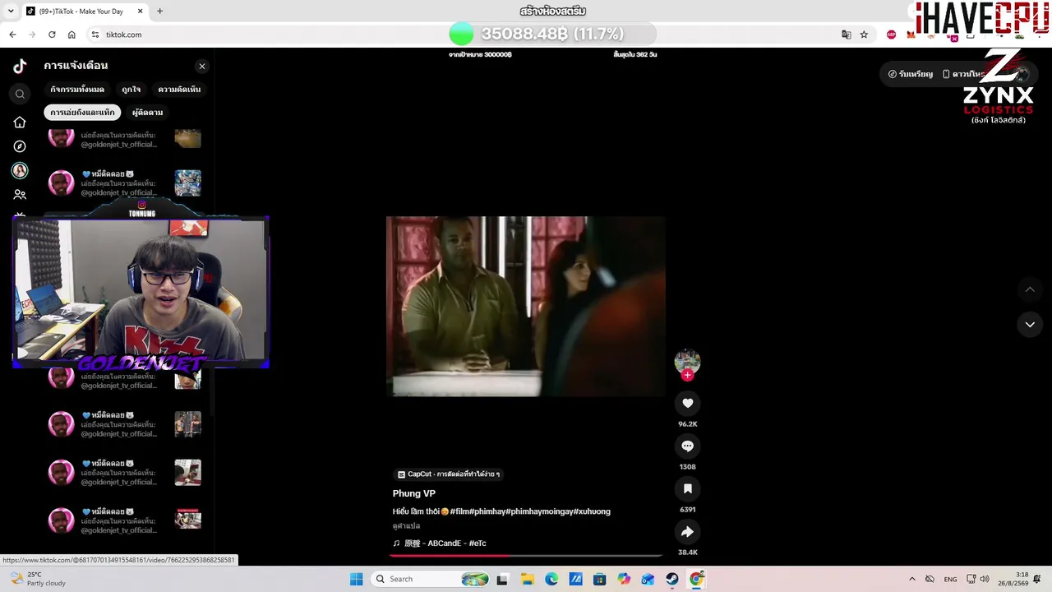The height and width of the screenshot is (592, 1052).
Task: Select the กิจกรรมทั้งหมด notification filter
Action: 77,89
